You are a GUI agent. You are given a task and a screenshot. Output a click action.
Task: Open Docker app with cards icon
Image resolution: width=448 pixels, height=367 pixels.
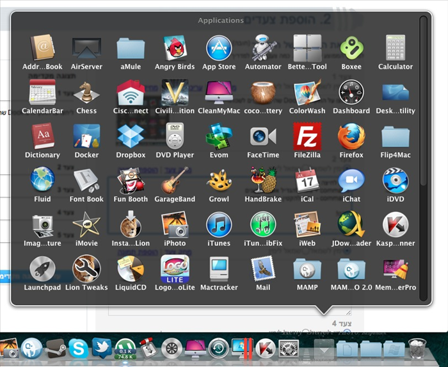[86, 136]
